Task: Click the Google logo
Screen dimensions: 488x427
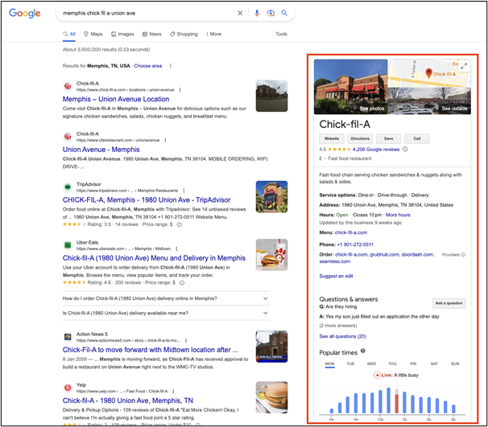Action: [26, 14]
